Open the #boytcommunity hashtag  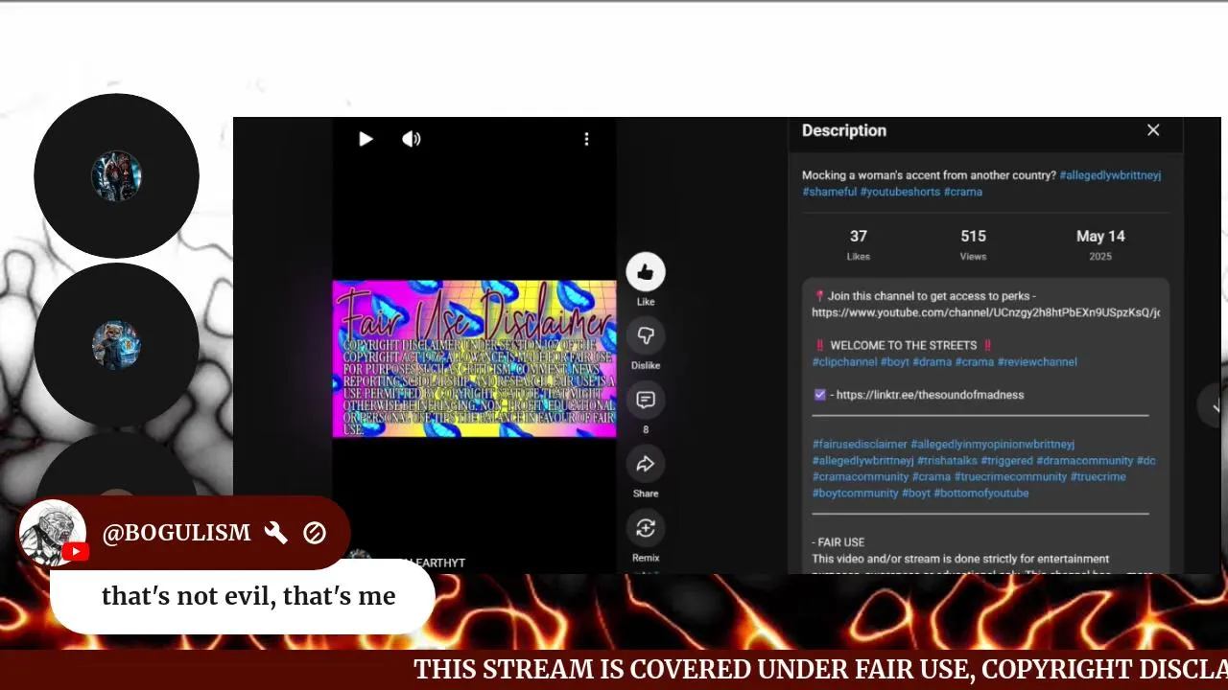pyautogui.click(x=855, y=494)
